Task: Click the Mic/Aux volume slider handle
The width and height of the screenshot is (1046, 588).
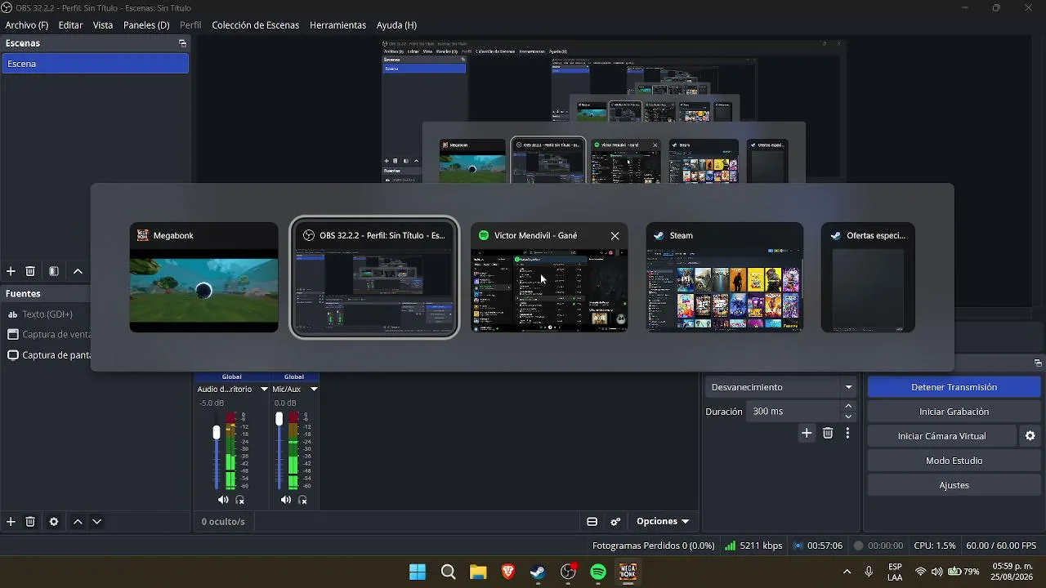Action: (x=279, y=418)
